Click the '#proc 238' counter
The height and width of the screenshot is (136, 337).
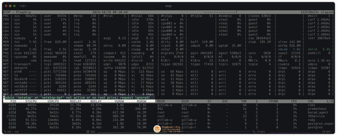[x=85, y=16]
